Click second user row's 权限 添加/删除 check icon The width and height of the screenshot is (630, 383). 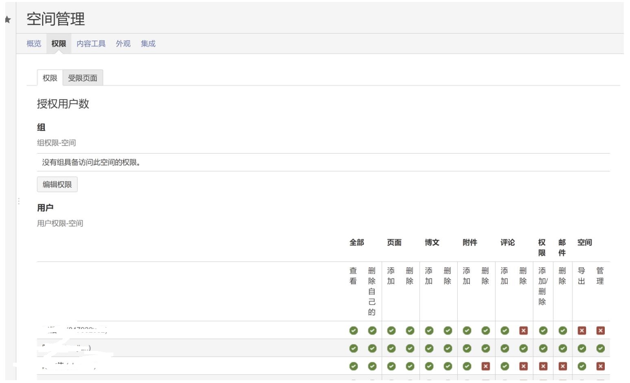543,348
